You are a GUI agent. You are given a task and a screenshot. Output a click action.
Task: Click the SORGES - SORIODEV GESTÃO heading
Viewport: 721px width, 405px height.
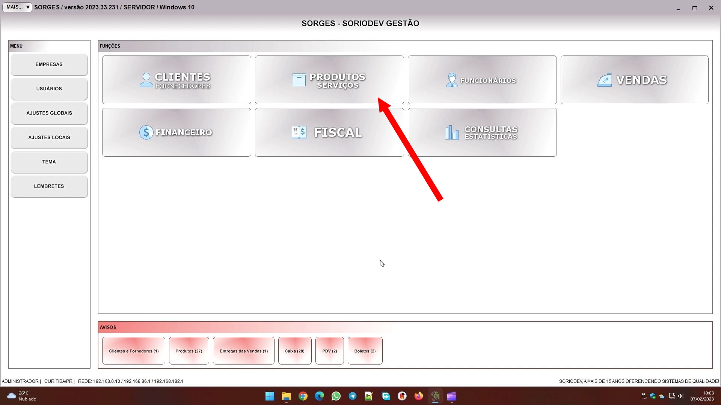pyautogui.click(x=360, y=23)
